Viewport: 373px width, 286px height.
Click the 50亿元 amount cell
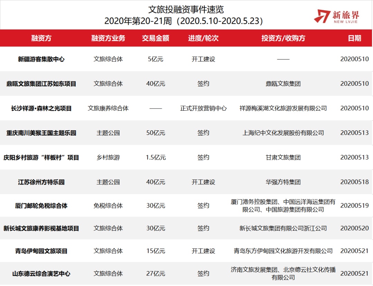pyautogui.click(x=155, y=133)
